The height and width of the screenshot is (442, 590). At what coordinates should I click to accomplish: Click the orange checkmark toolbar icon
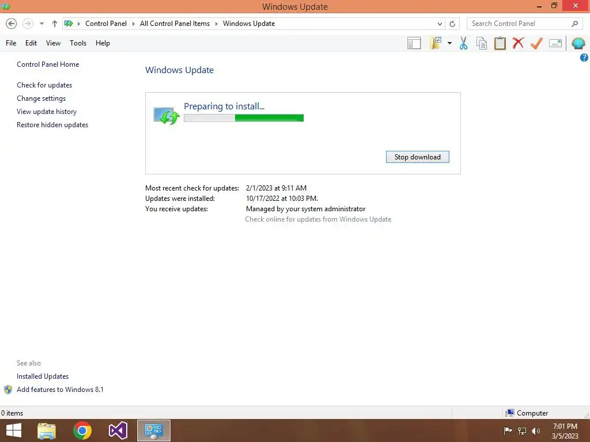(536, 43)
